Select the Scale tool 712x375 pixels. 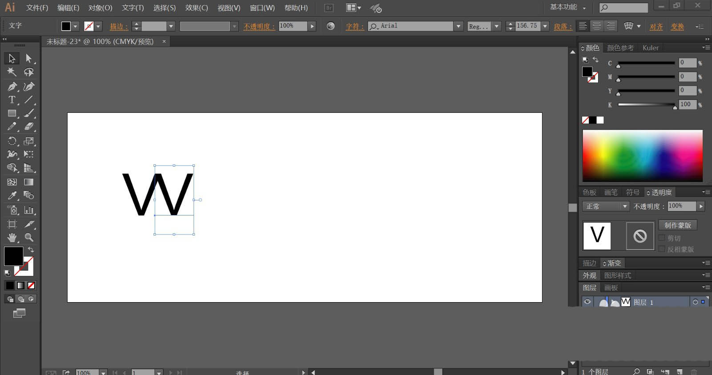click(28, 141)
